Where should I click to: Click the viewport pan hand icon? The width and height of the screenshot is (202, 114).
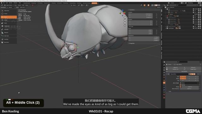125,20
